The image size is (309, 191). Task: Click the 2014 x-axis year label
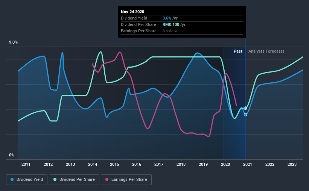click(x=93, y=164)
